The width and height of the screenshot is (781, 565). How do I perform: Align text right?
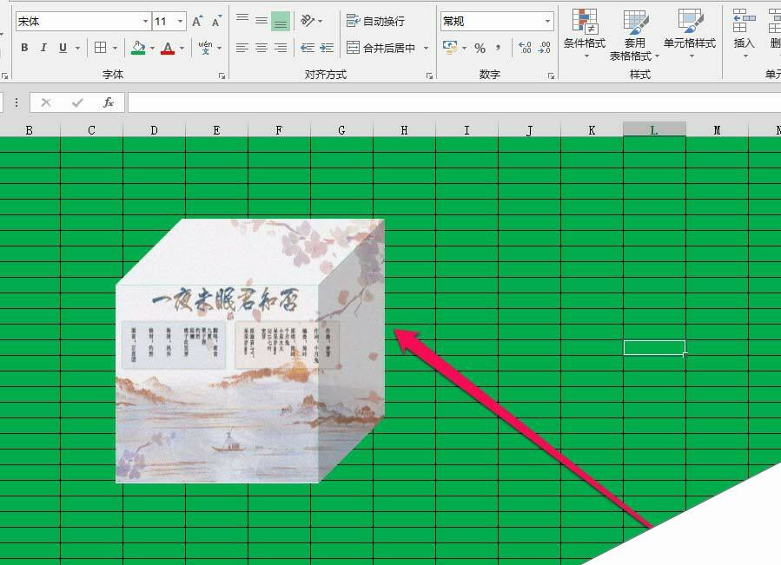281,48
